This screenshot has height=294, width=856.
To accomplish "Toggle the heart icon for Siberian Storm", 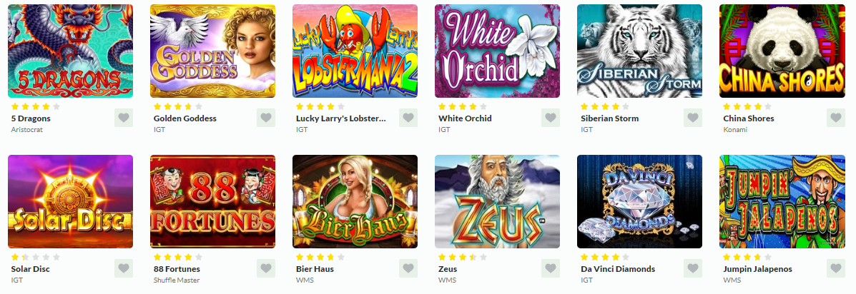I will click(693, 118).
